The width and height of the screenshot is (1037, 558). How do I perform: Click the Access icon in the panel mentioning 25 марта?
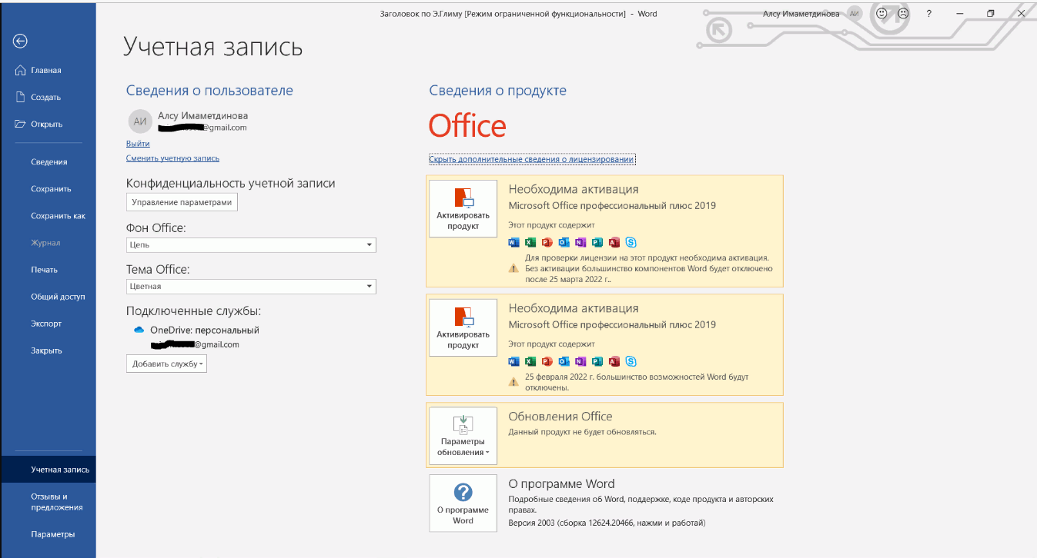(x=614, y=242)
